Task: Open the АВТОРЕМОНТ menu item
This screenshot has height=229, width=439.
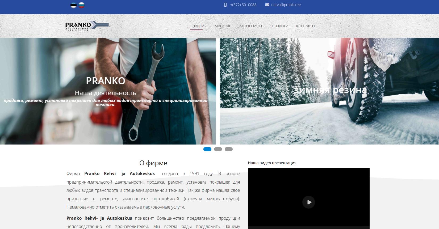Action: 252,26
